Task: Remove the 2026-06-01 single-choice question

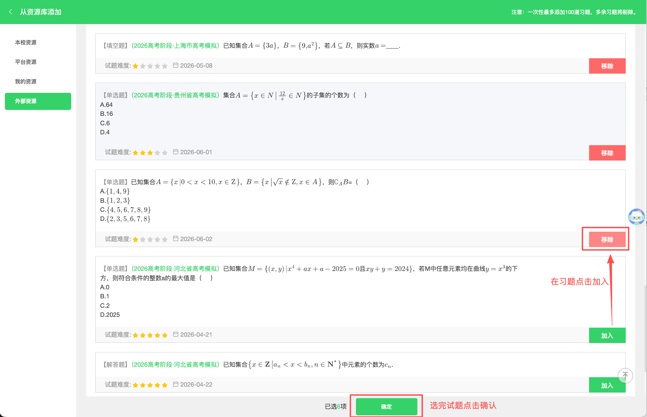Action: click(x=607, y=153)
